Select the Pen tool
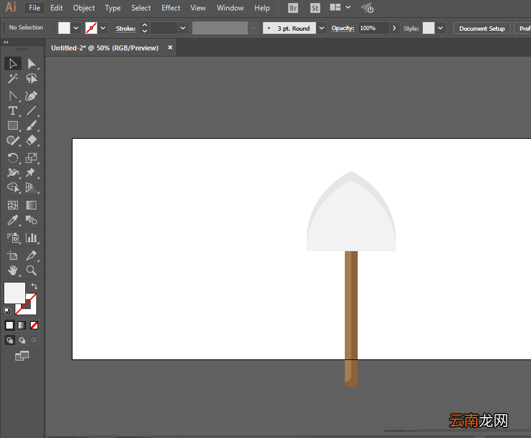The image size is (531, 438). 13,96
